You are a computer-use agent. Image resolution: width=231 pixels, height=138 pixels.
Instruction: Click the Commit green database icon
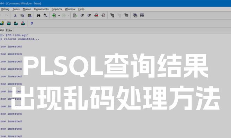click(16, 23)
